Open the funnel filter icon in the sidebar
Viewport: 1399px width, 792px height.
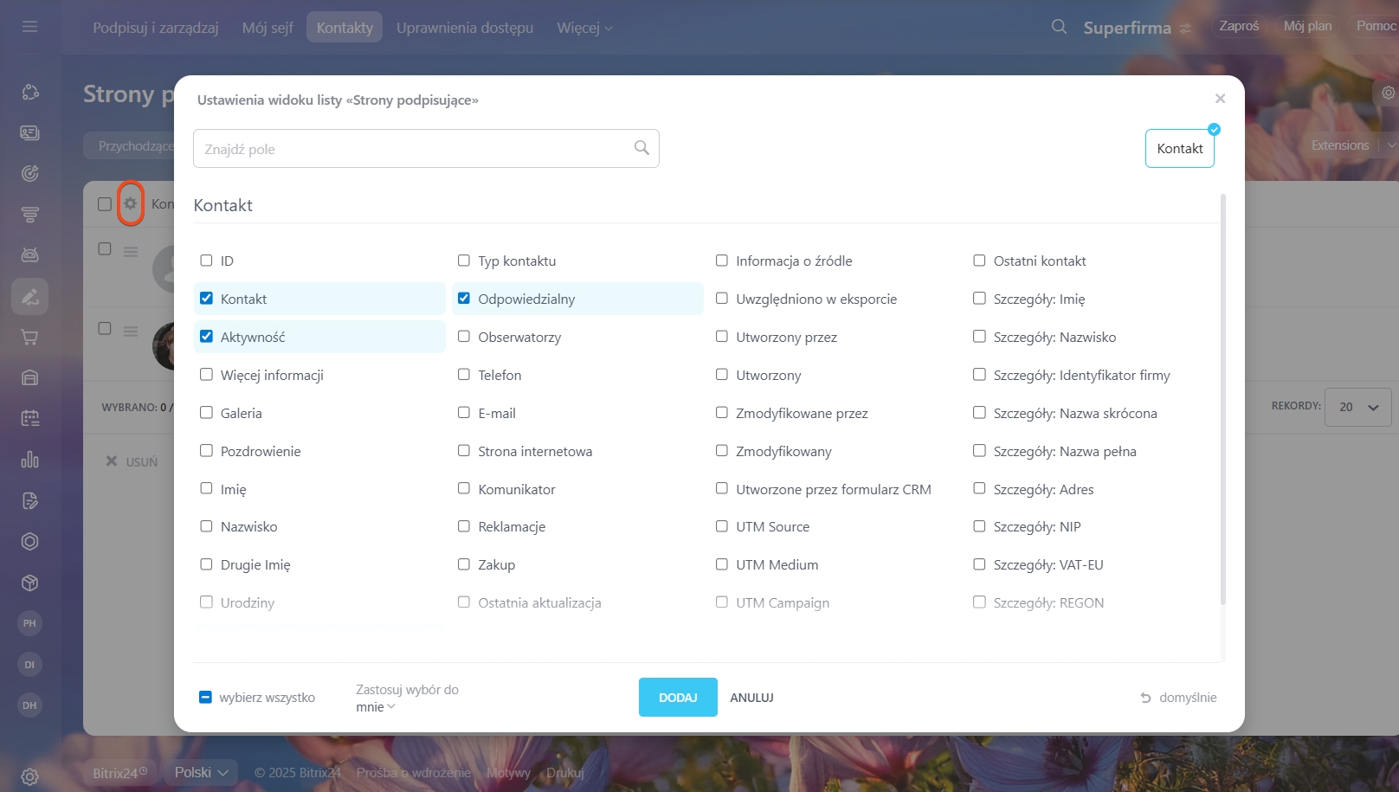click(29, 214)
